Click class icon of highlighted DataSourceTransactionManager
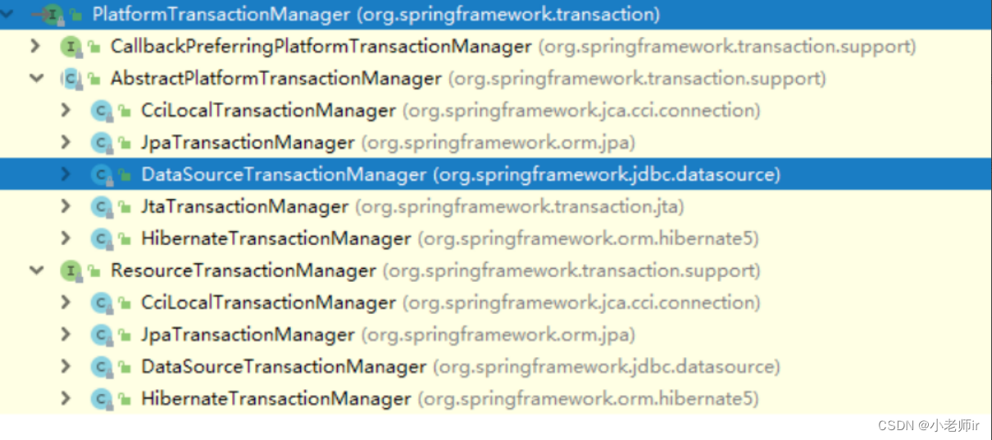992x440 pixels. 102,175
